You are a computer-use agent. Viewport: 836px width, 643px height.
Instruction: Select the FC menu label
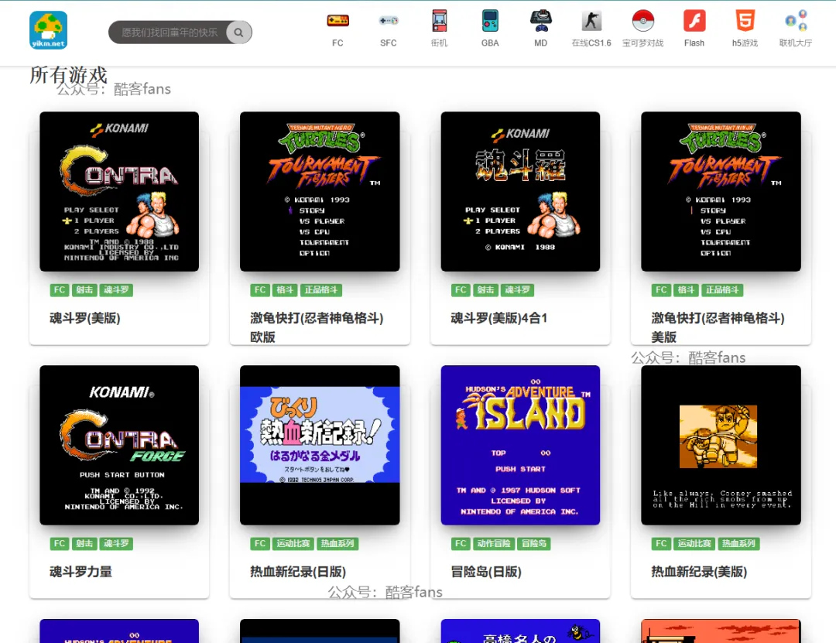point(337,43)
